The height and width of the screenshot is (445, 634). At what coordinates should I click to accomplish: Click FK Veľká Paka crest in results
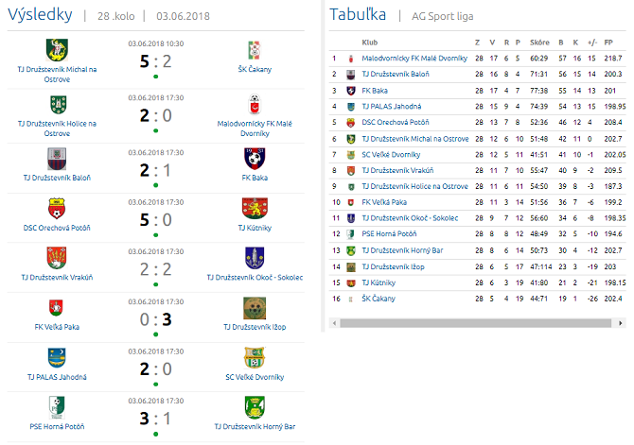(57, 308)
